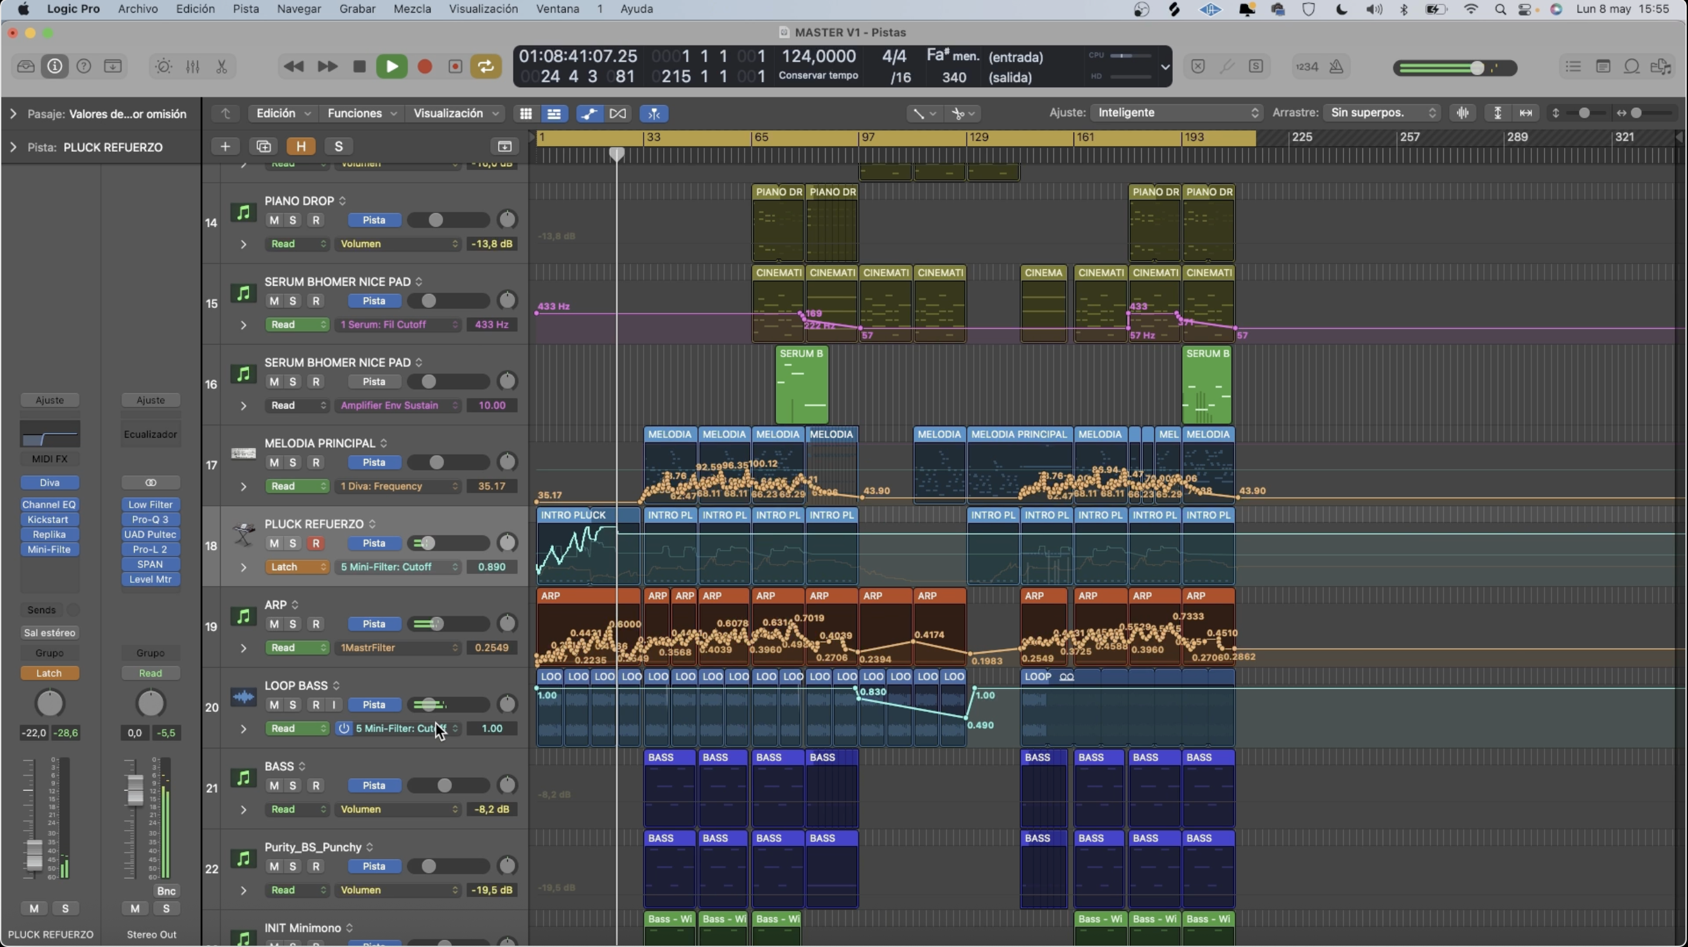Toggle the Cycle loop mode button
Screen dimensions: 1688x947
coord(486,66)
